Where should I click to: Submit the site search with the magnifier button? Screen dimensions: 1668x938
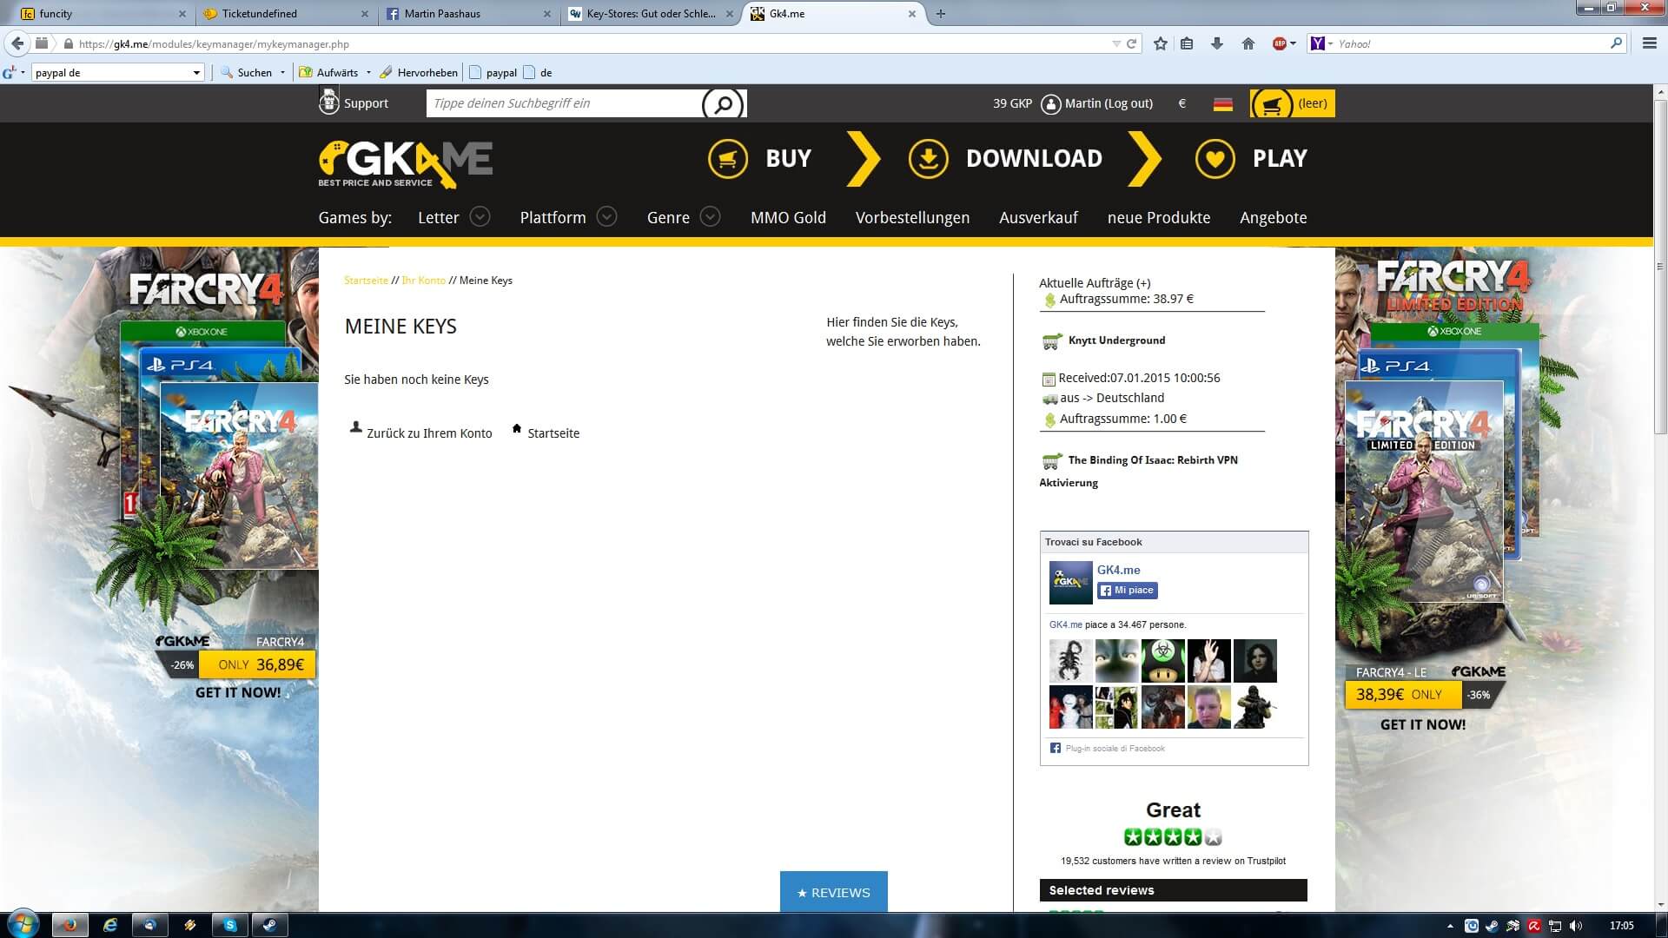pyautogui.click(x=723, y=103)
